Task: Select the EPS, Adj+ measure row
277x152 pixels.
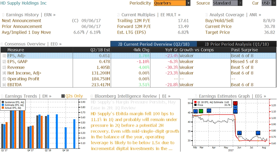Action: [138, 56]
